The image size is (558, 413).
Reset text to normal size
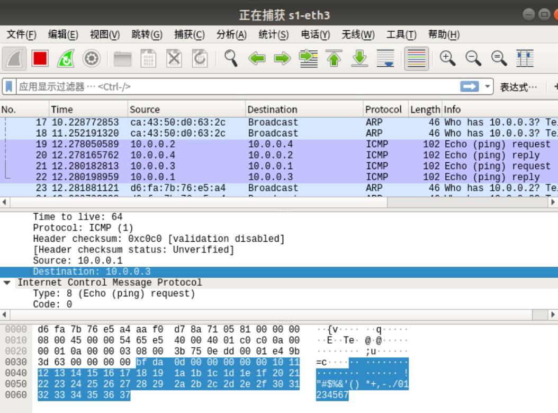499,58
